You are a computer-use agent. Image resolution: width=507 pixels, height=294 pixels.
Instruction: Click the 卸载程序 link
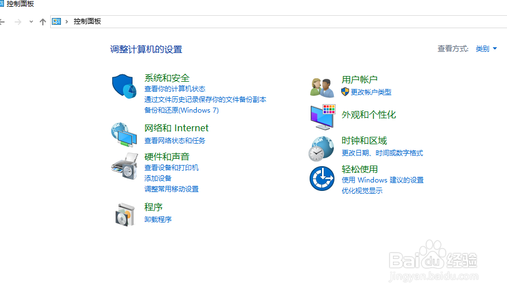click(x=158, y=219)
